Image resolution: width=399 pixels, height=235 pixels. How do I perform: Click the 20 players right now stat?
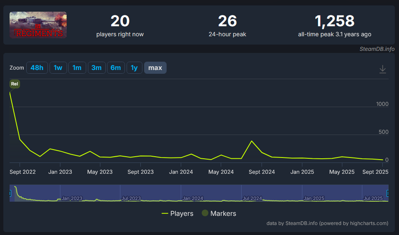click(x=120, y=26)
